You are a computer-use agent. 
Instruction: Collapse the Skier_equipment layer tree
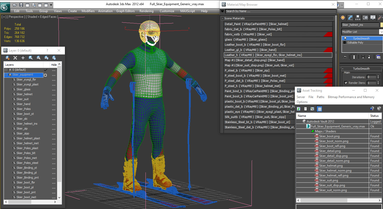(6, 75)
